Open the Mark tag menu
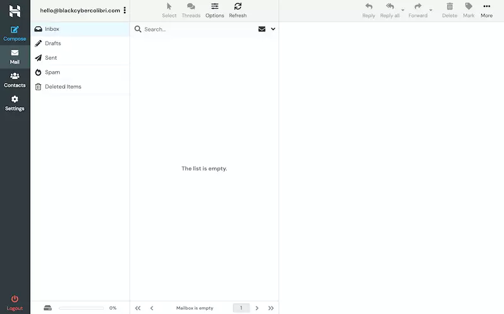 (x=469, y=11)
